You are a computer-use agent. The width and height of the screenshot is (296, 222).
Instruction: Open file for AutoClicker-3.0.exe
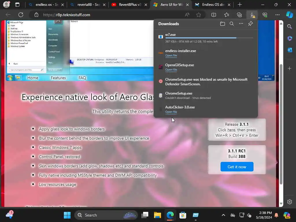[x=171, y=112]
